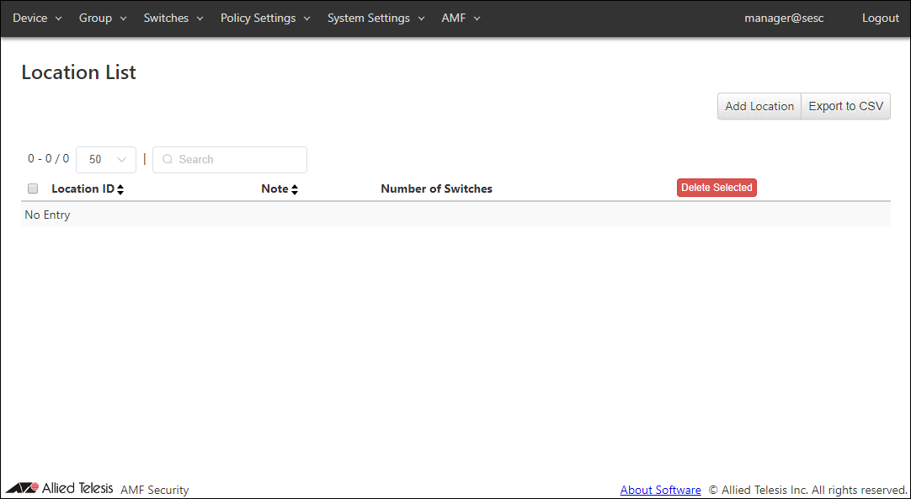This screenshot has width=911, height=499.
Task: Expand the Policy Settings menu
Action: click(x=265, y=19)
